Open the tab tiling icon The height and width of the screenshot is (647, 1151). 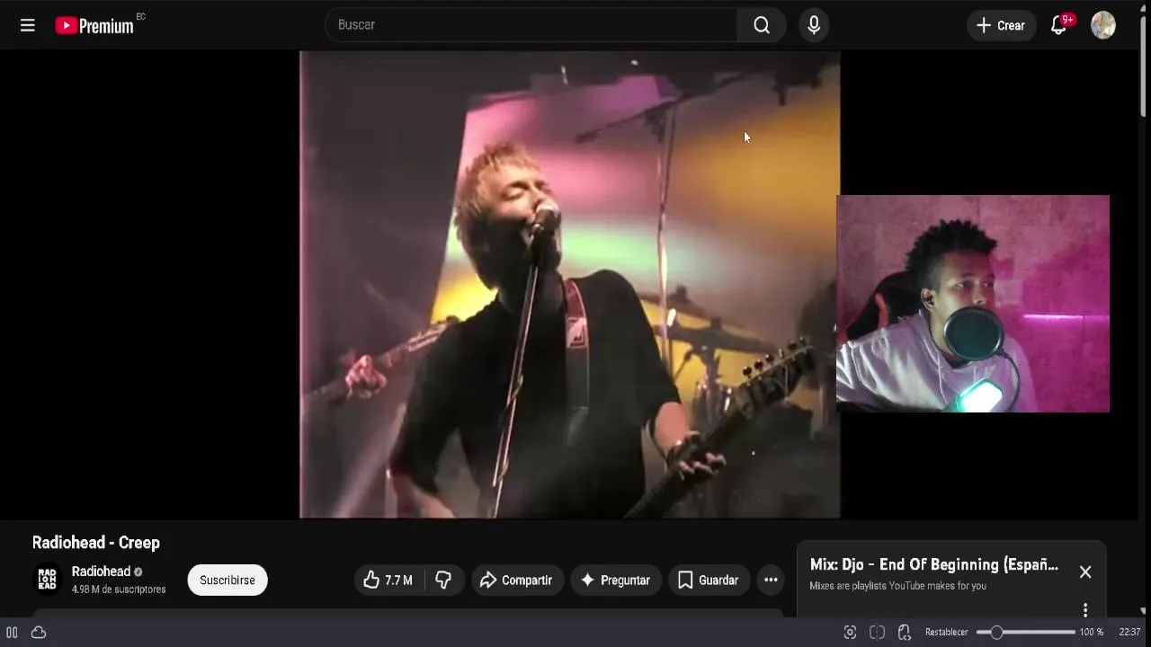pos(878,633)
